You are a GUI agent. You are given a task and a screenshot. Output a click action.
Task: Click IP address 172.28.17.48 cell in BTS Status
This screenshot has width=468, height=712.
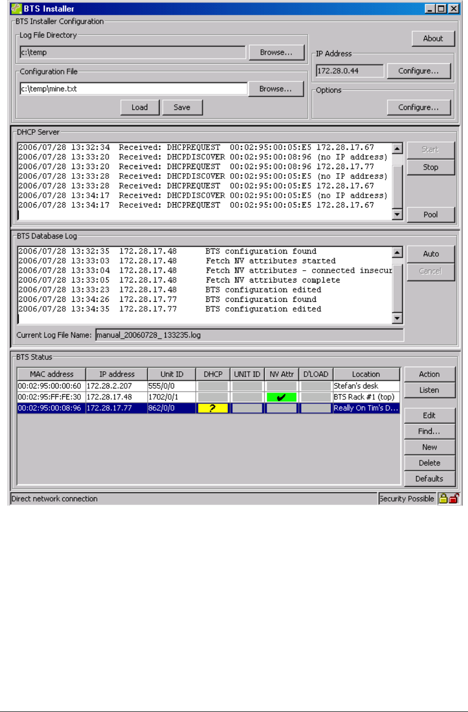(x=117, y=397)
